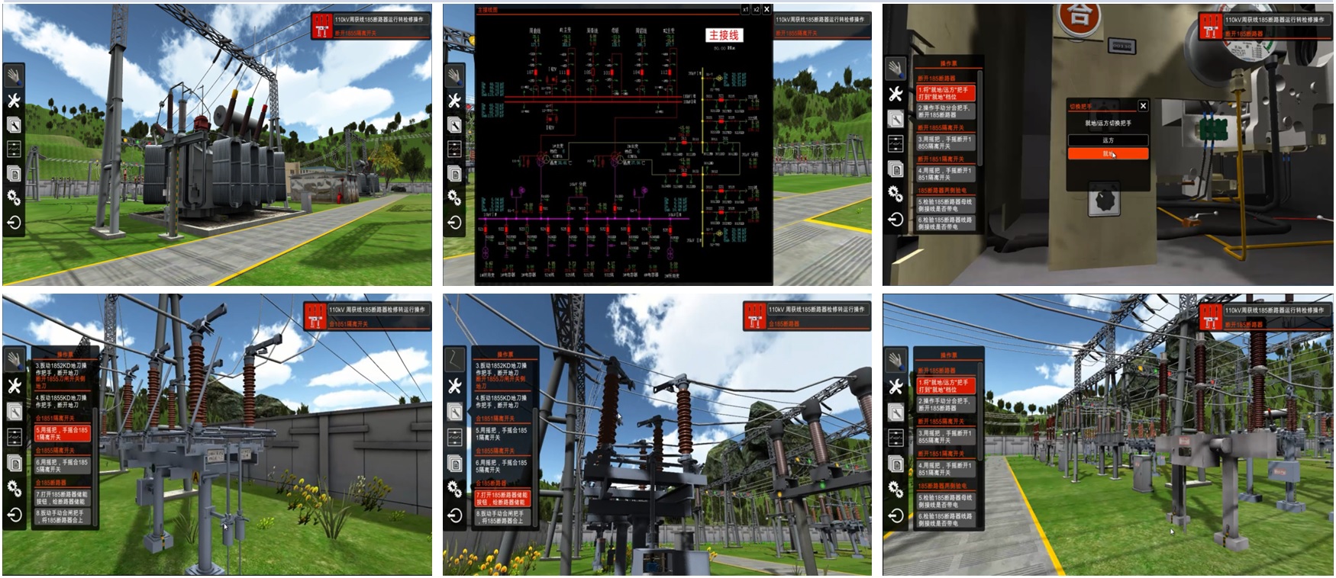The height and width of the screenshot is (578, 1336).
Task: Open the wrench tools icon in the transformer scene
Action: 14,100
